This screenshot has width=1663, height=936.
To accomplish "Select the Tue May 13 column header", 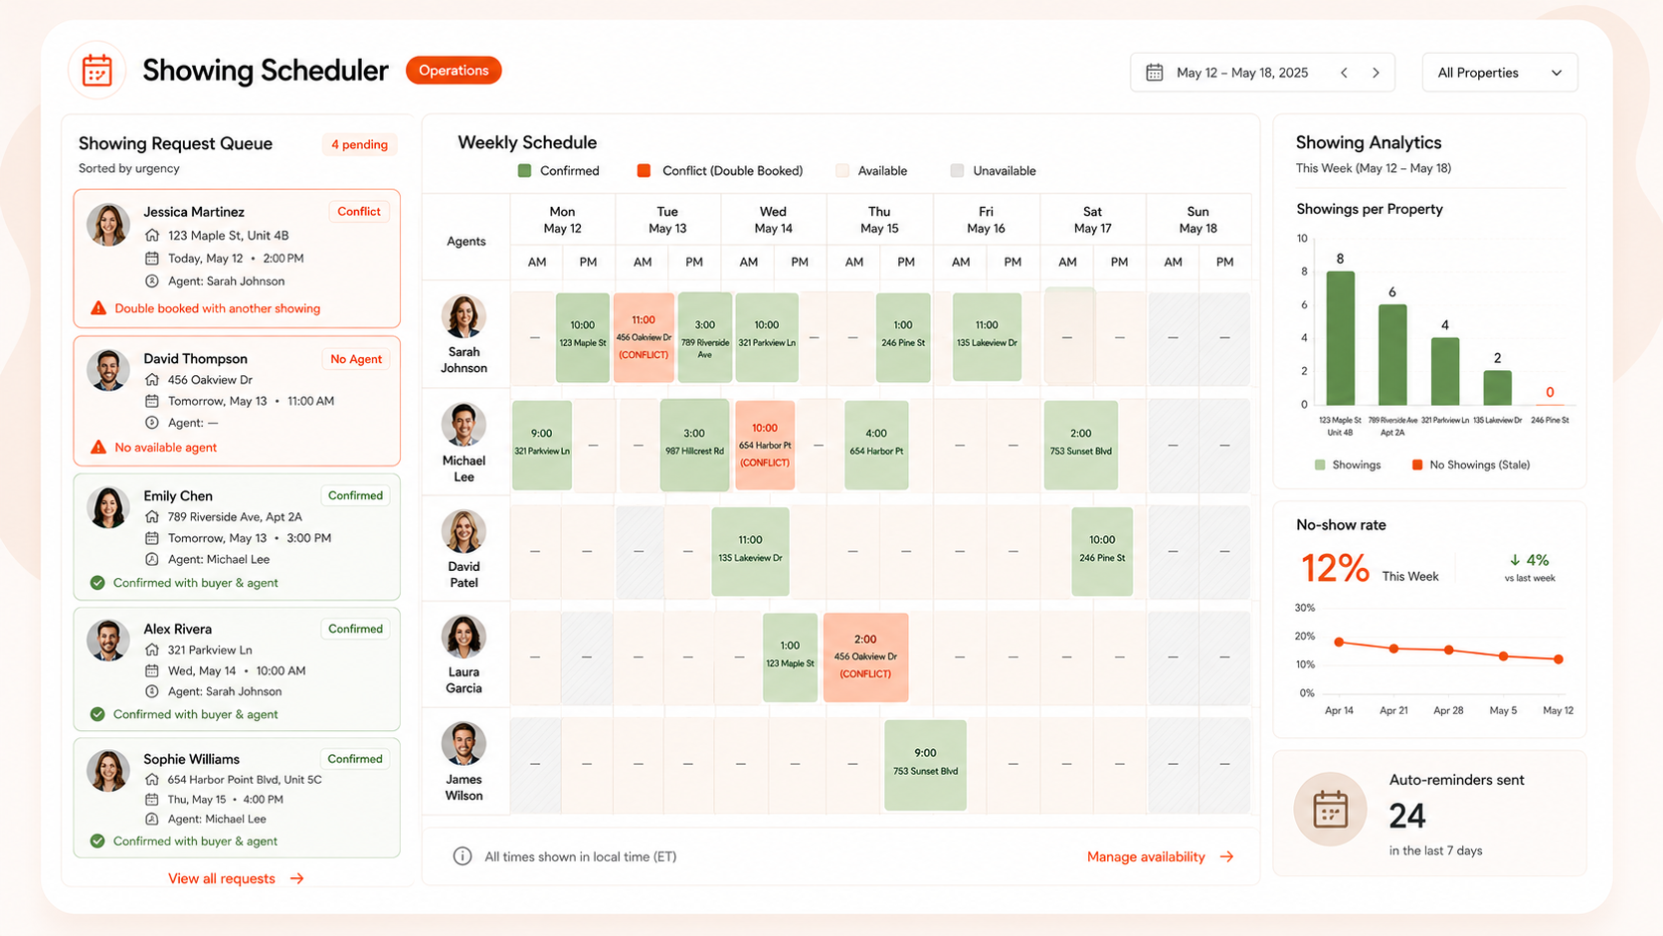I will 667,220.
